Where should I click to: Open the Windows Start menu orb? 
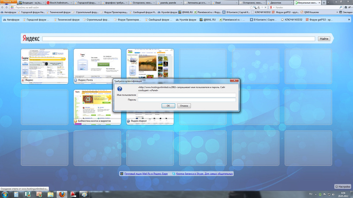pos(5,194)
